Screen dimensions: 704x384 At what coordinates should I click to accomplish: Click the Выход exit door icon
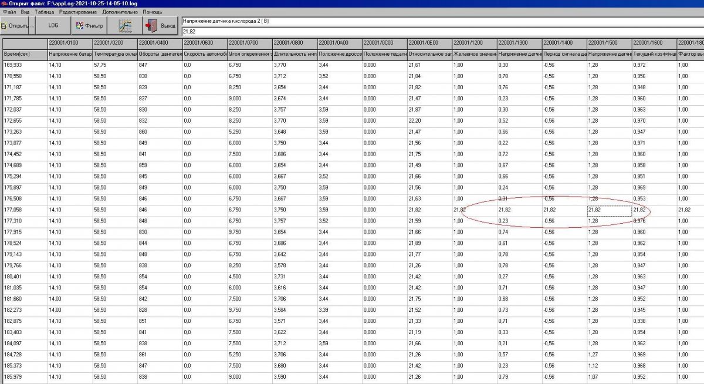click(x=152, y=26)
